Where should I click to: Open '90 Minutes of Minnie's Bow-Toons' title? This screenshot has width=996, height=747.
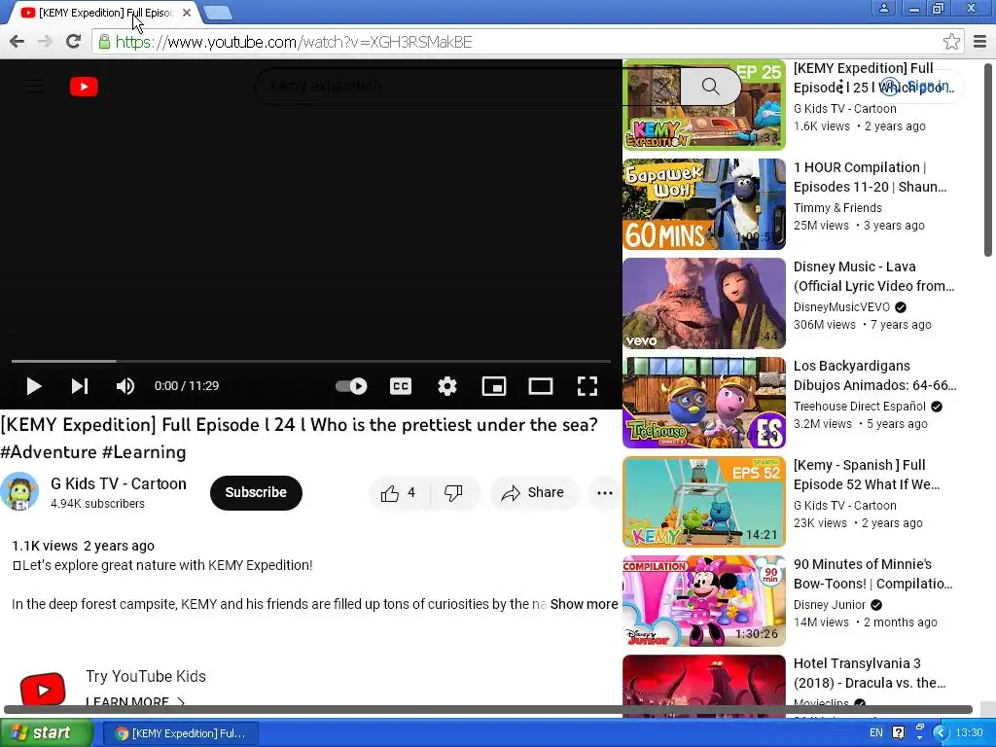click(872, 574)
